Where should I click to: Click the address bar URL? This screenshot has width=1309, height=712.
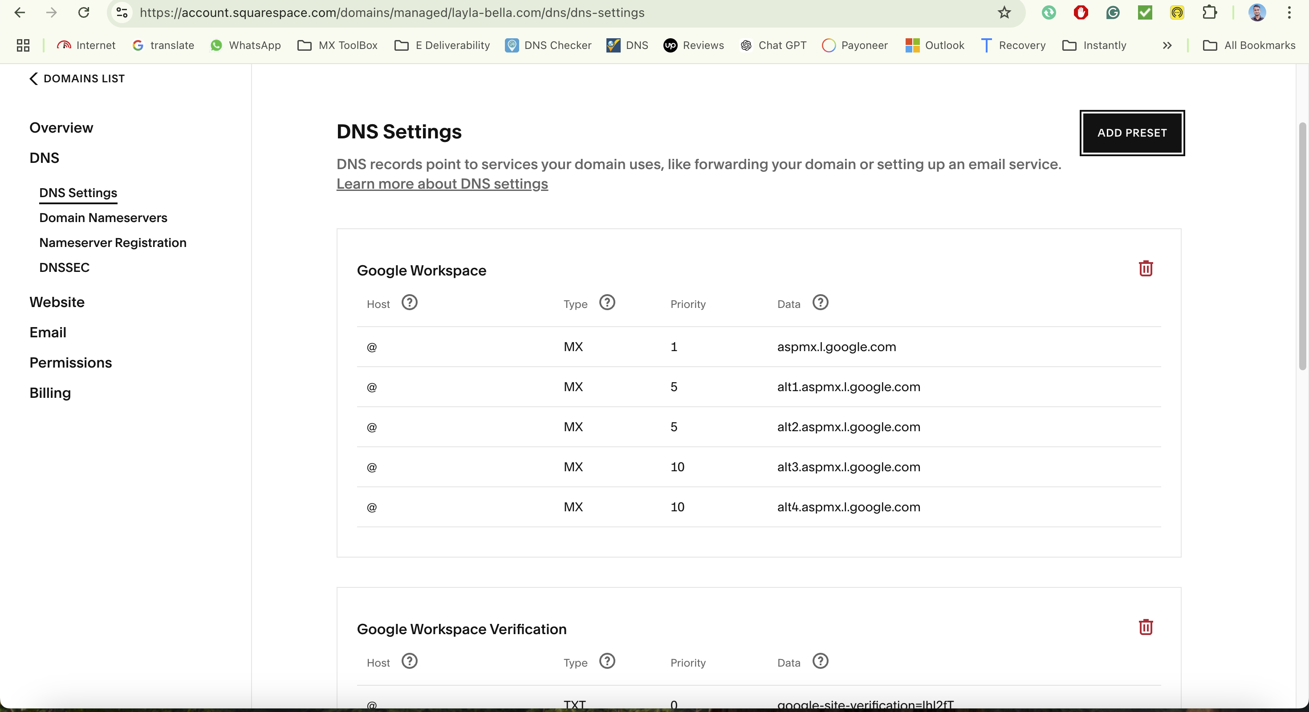[x=392, y=13]
